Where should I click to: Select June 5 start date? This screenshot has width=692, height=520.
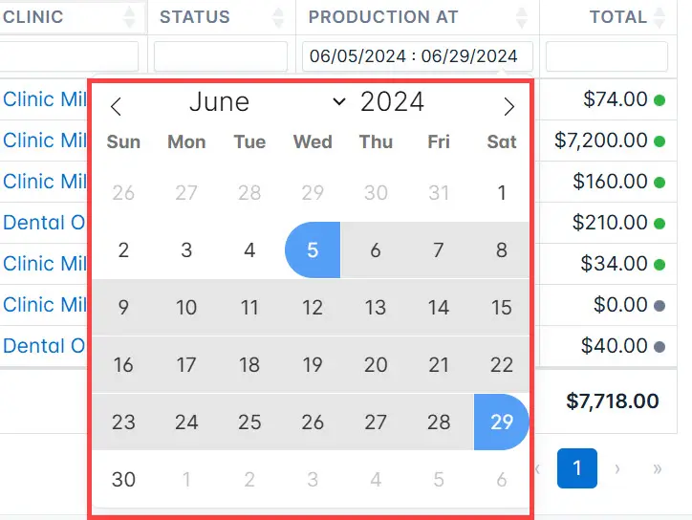(313, 249)
